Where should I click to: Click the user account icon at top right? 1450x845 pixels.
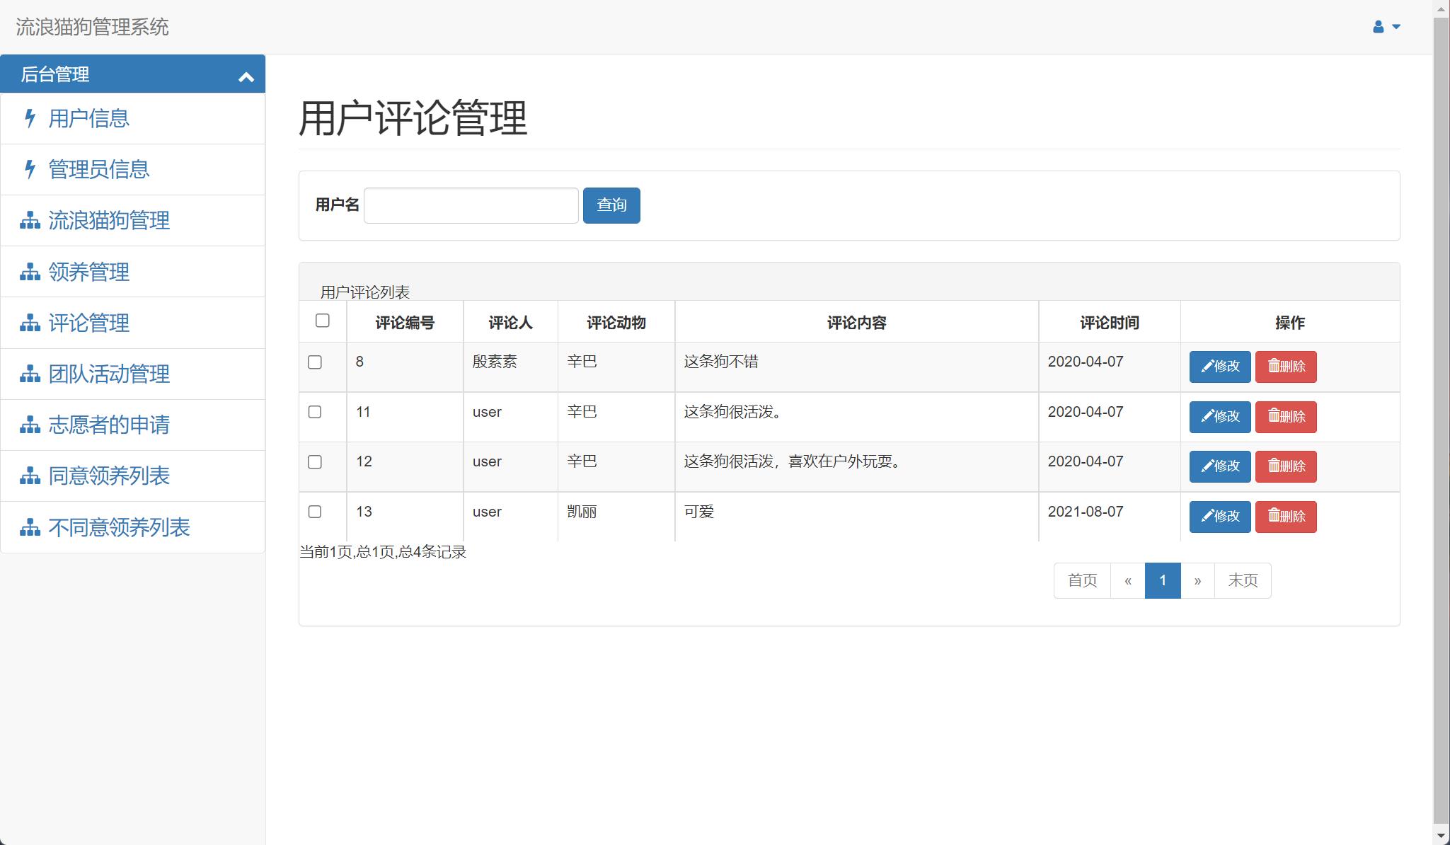(x=1377, y=26)
